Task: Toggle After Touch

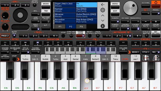Action: pyautogui.click(x=35, y=5)
